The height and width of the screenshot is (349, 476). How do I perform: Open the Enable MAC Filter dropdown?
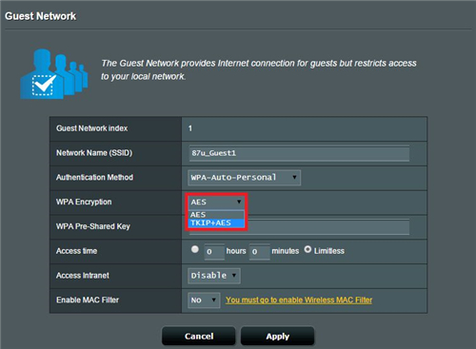tap(204, 300)
